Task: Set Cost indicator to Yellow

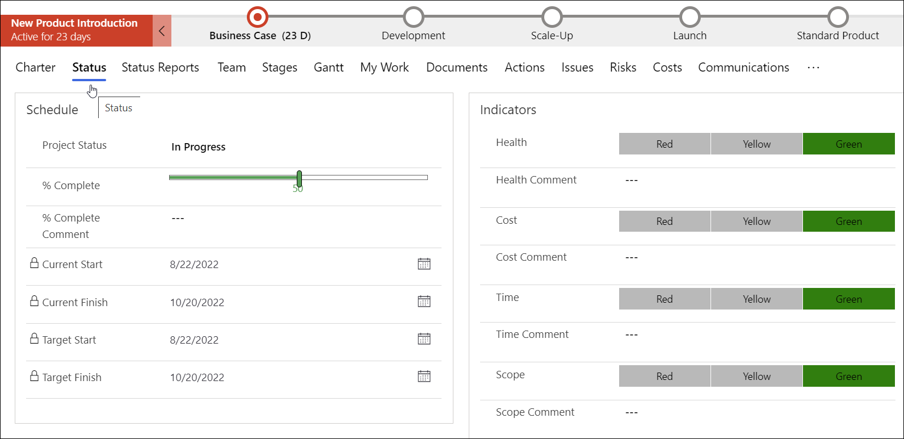Action: click(756, 221)
